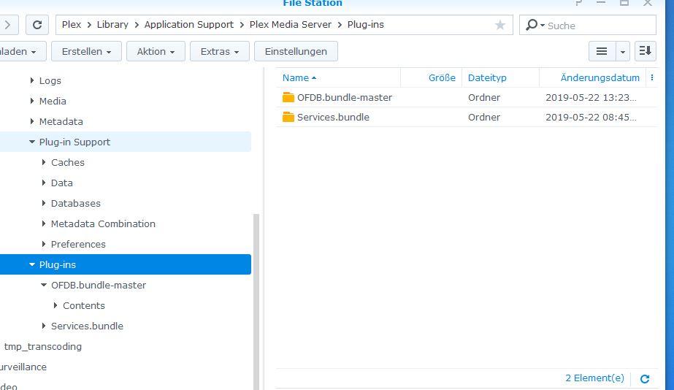The height and width of the screenshot is (390, 674).
Task: Expand the Caches tree folder
Action: pos(44,162)
